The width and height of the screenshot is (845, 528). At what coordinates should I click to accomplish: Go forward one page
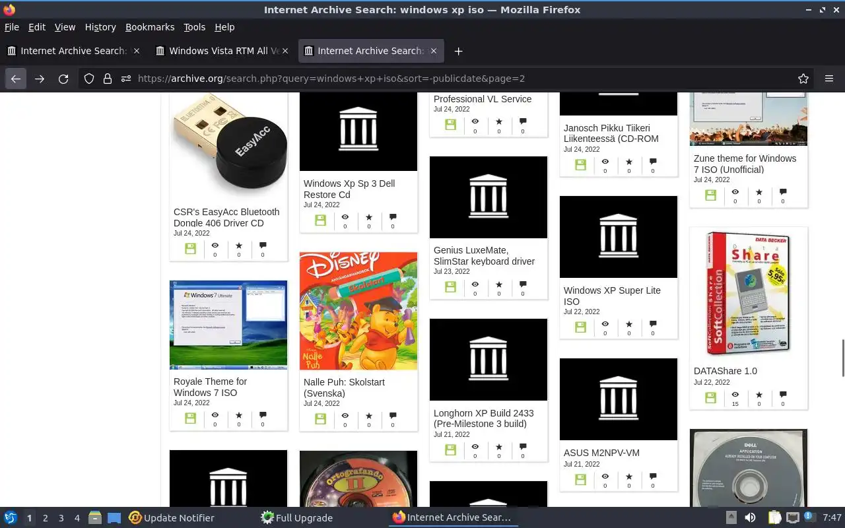(40, 79)
